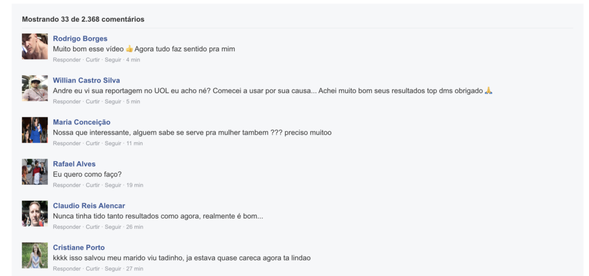Image resolution: width=589 pixels, height=276 pixels.
Task: Open Maria Conceição name link
Action: 82,122
